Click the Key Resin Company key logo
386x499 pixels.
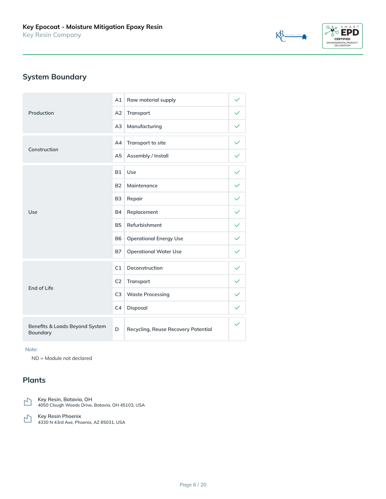pyautogui.click(x=291, y=36)
